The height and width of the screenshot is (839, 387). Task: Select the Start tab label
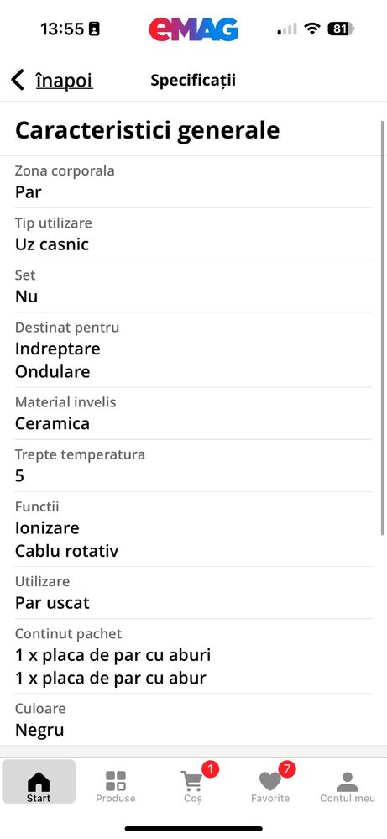pyautogui.click(x=39, y=799)
